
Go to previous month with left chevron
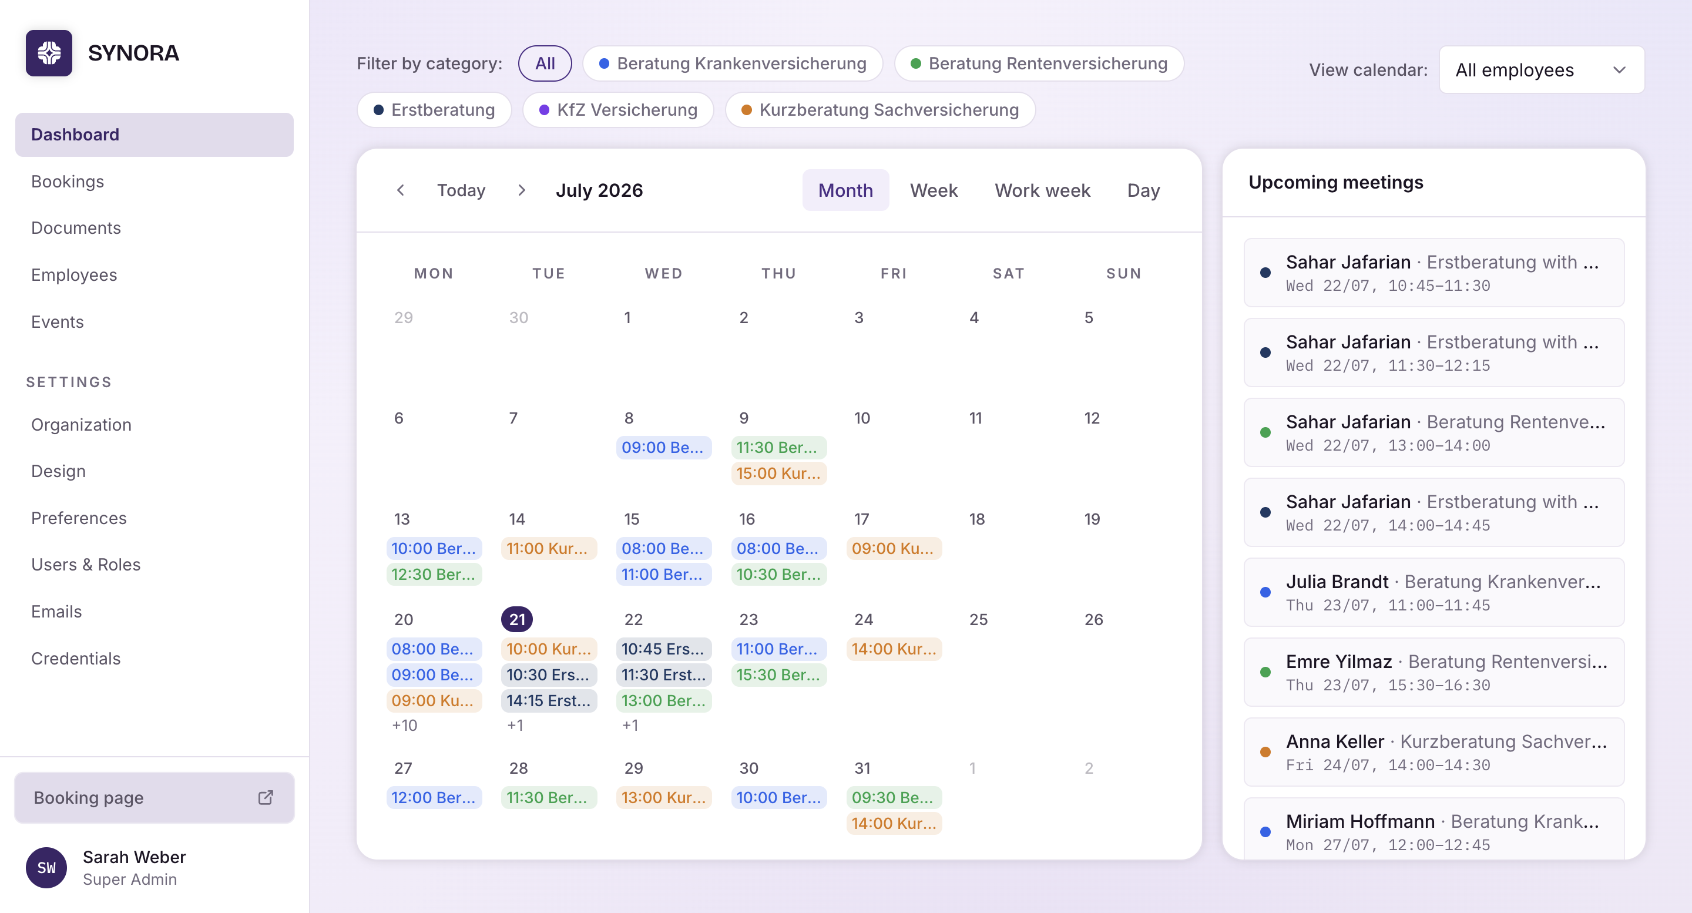[400, 190]
